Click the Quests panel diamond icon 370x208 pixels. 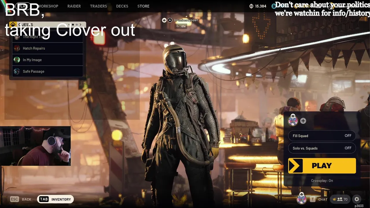pyautogui.click(x=12, y=25)
